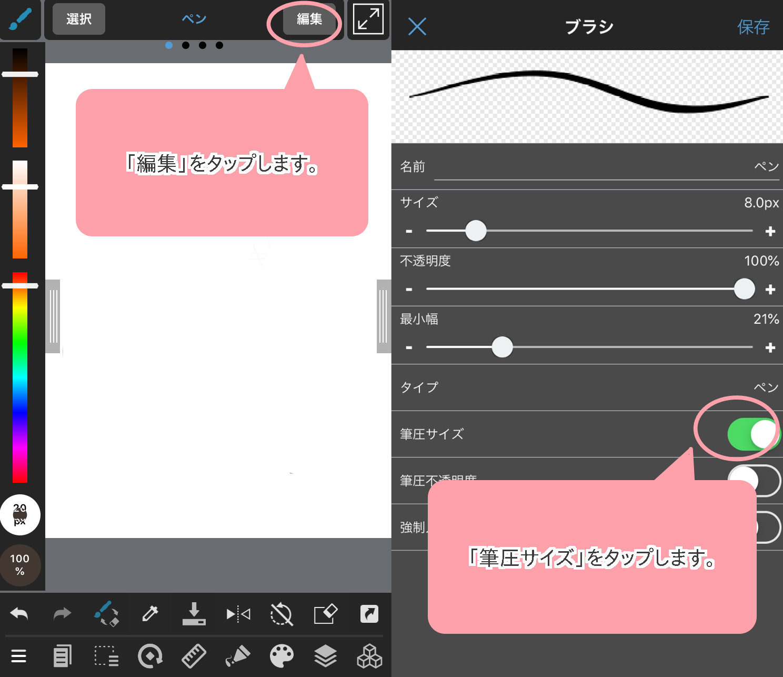Open the タイプ brush type selector
Viewport: 783px width, 677px height.
[587, 387]
